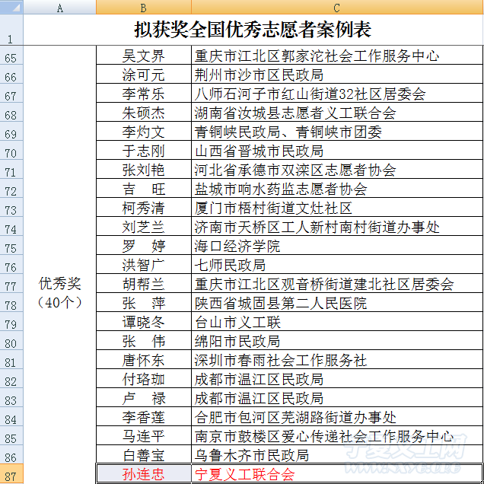Select cell 合肥市包河区芜湖路街道办事处
Viewport: 484px width, 484px height.
(x=337, y=417)
